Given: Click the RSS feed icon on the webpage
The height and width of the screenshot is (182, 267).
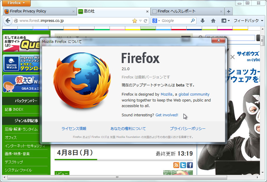Looking at the screenshot, I should pos(176,165).
